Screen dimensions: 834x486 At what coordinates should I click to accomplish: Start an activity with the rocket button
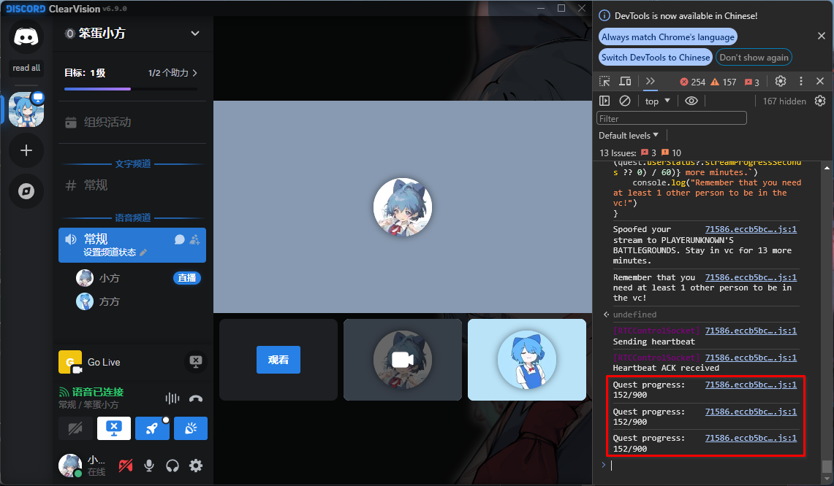[152, 428]
